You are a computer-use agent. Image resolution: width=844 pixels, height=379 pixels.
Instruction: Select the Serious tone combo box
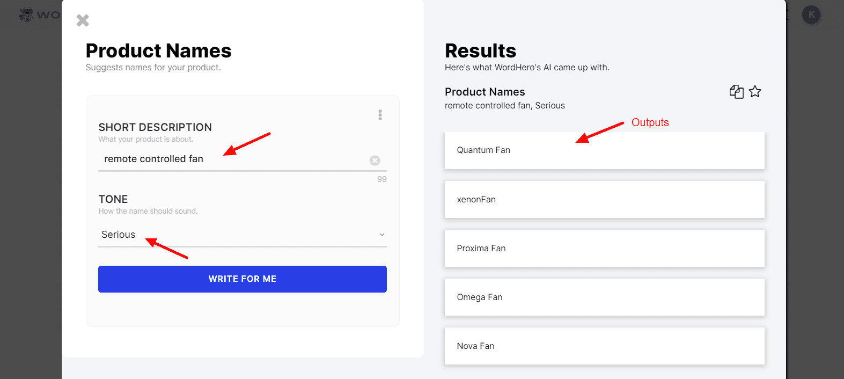tap(243, 235)
